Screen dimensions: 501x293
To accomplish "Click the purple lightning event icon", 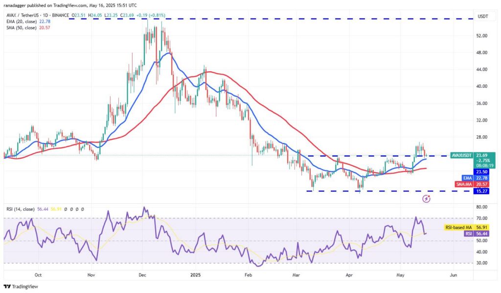I will pyautogui.click(x=426, y=199).
